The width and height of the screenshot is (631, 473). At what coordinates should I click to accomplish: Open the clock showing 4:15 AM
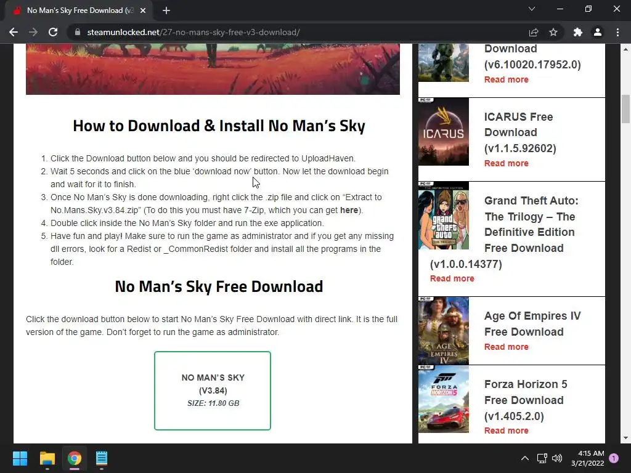587,458
